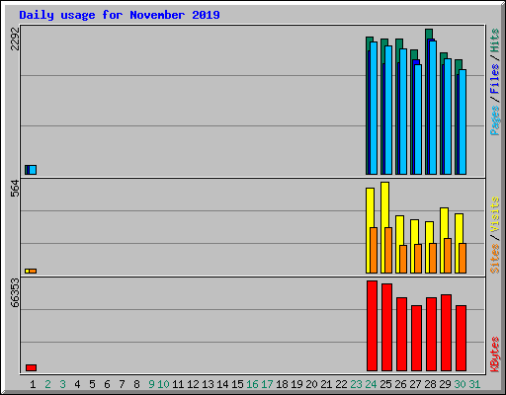
Task: Select the red KBytes bar for day 28
Action: pyautogui.click(x=431, y=334)
